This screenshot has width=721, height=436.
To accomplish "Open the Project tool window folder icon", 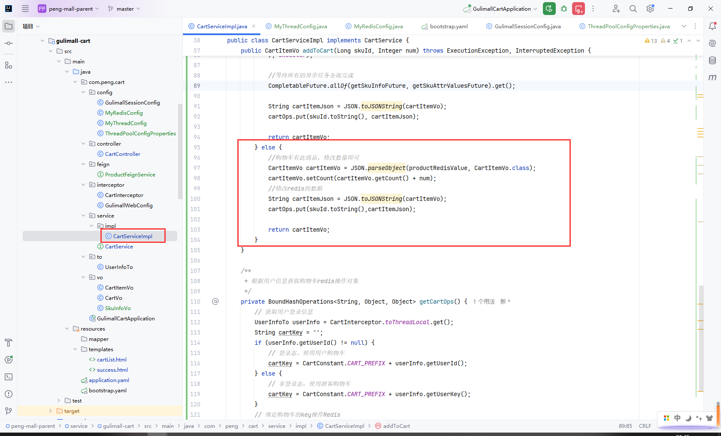I will click(9, 26).
